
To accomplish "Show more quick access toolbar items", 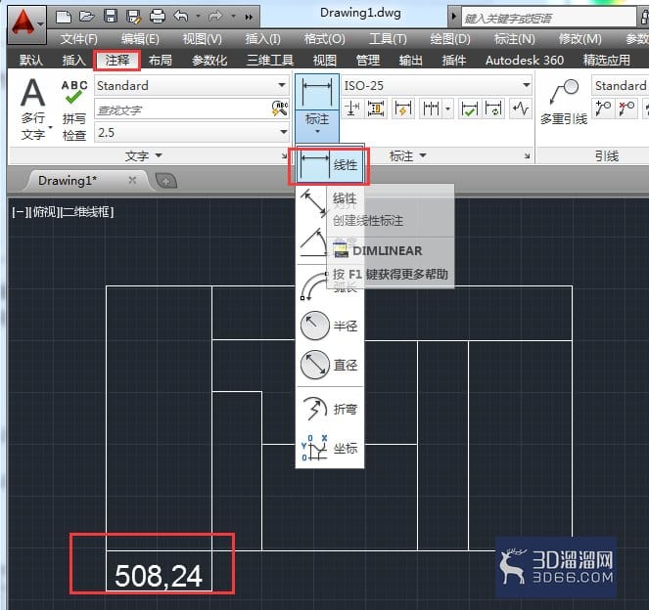I will (249, 17).
